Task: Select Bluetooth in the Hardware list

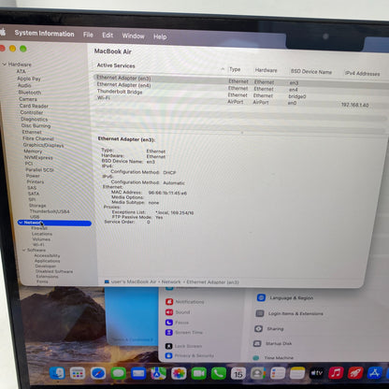Action: pos(30,93)
